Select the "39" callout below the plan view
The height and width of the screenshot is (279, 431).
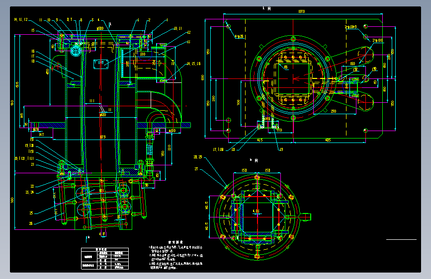[281, 149]
